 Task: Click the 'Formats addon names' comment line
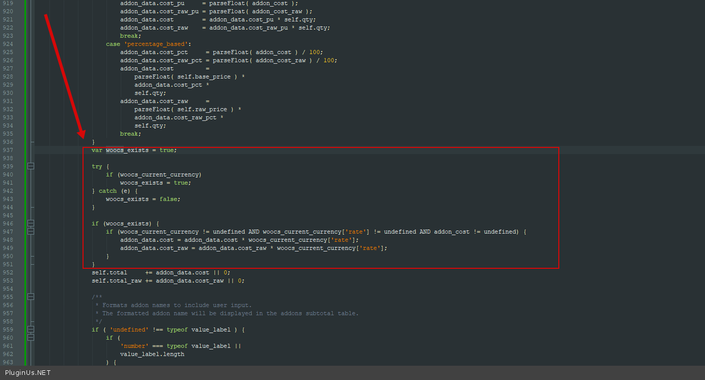coord(177,305)
